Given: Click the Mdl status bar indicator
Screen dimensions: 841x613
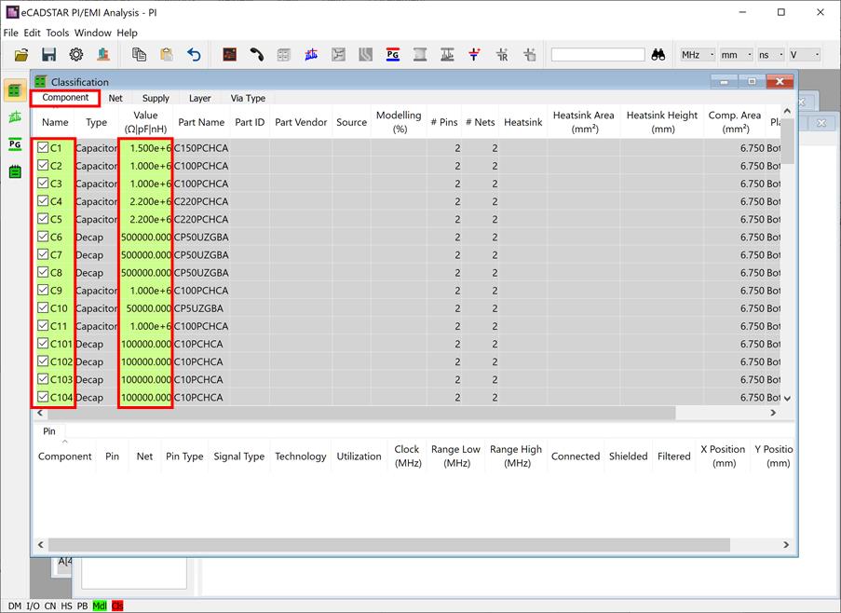Looking at the screenshot, I should (100, 606).
